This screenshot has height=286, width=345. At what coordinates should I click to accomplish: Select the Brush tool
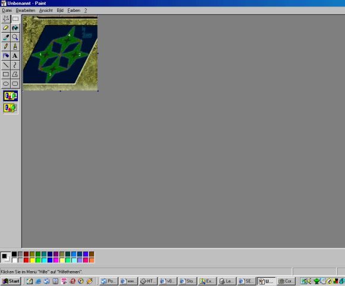15,46
